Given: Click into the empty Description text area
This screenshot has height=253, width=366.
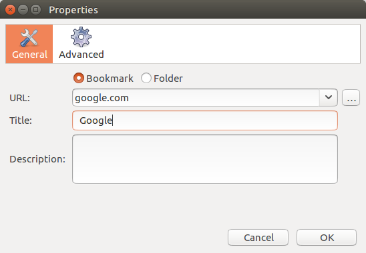Looking at the screenshot, I should tap(205, 159).
